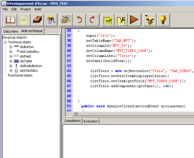Click the objComboBox icon in tree
194x158 pixels.
tap(16, 51)
